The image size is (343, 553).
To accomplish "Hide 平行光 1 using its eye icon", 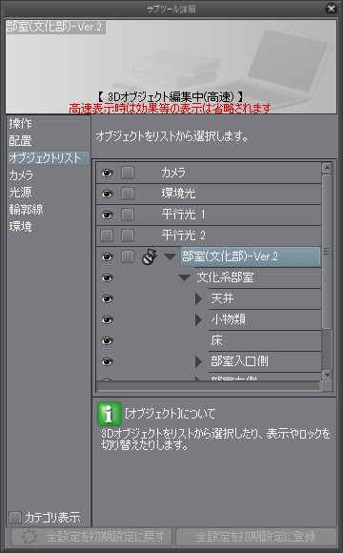I will [x=107, y=215].
